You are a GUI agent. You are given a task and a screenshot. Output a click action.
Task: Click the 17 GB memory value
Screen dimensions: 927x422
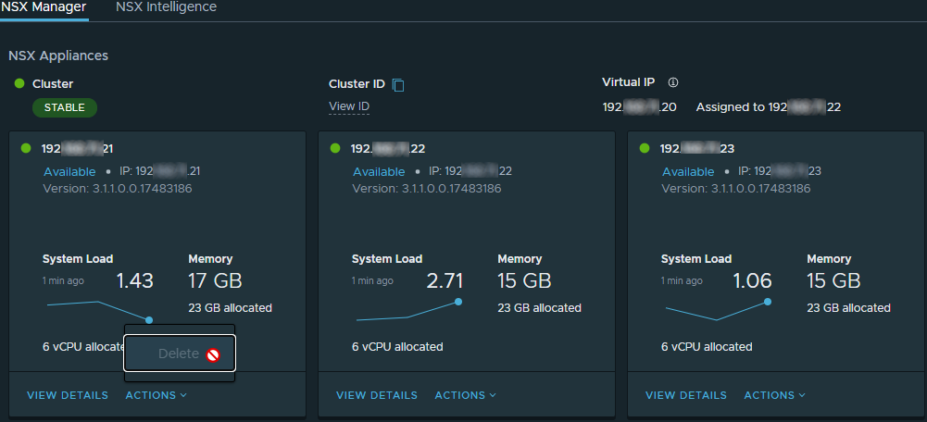[215, 280]
